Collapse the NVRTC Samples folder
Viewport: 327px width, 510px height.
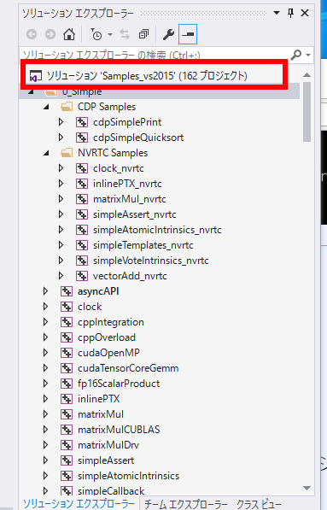pyautogui.click(x=46, y=153)
